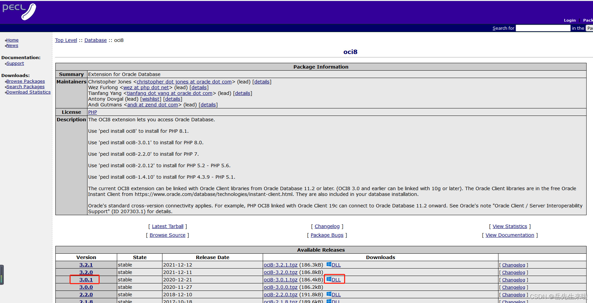Open View Documentation link
This screenshot has width=593, height=303.
click(510, 235)
